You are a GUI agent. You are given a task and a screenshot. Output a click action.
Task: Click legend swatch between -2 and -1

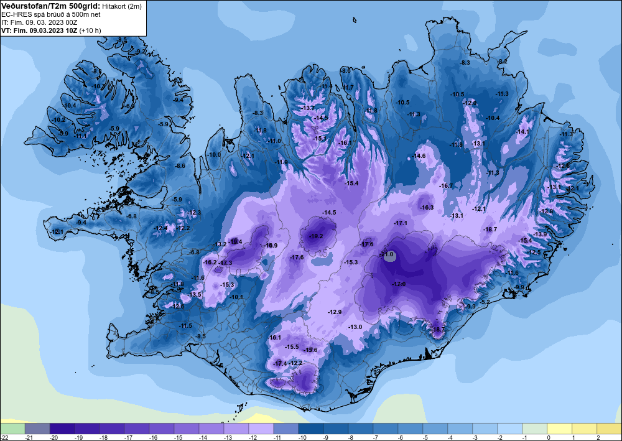[510, 429]
